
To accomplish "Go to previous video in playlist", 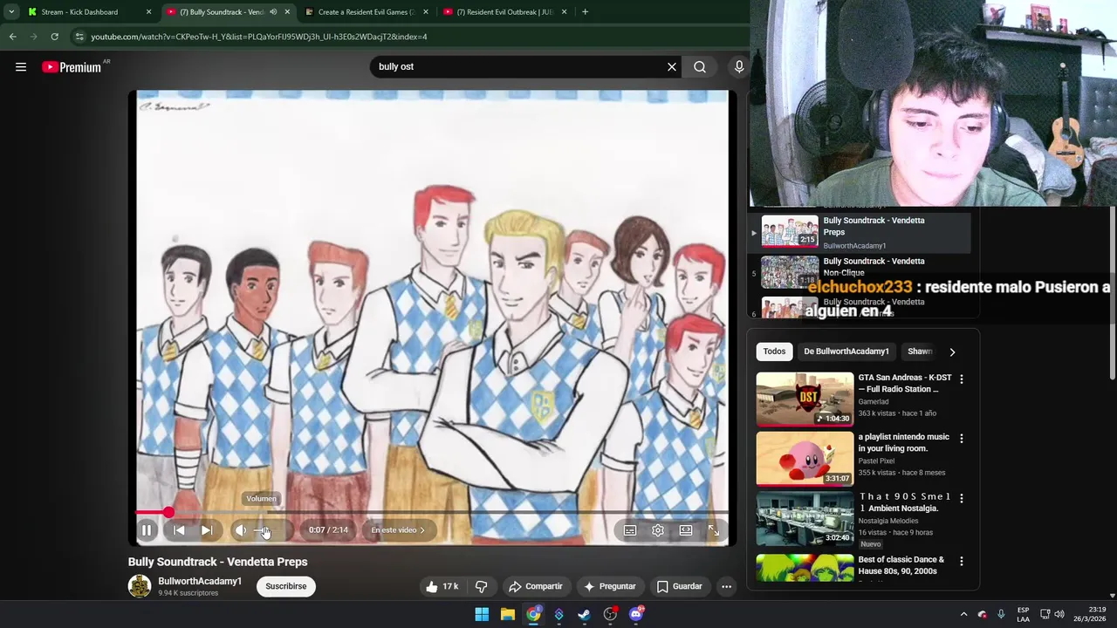I will pos(179,530).
